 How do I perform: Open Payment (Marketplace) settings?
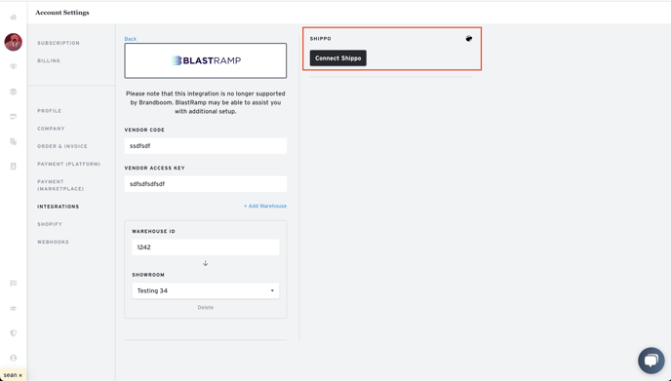click(x=60, y=185)
